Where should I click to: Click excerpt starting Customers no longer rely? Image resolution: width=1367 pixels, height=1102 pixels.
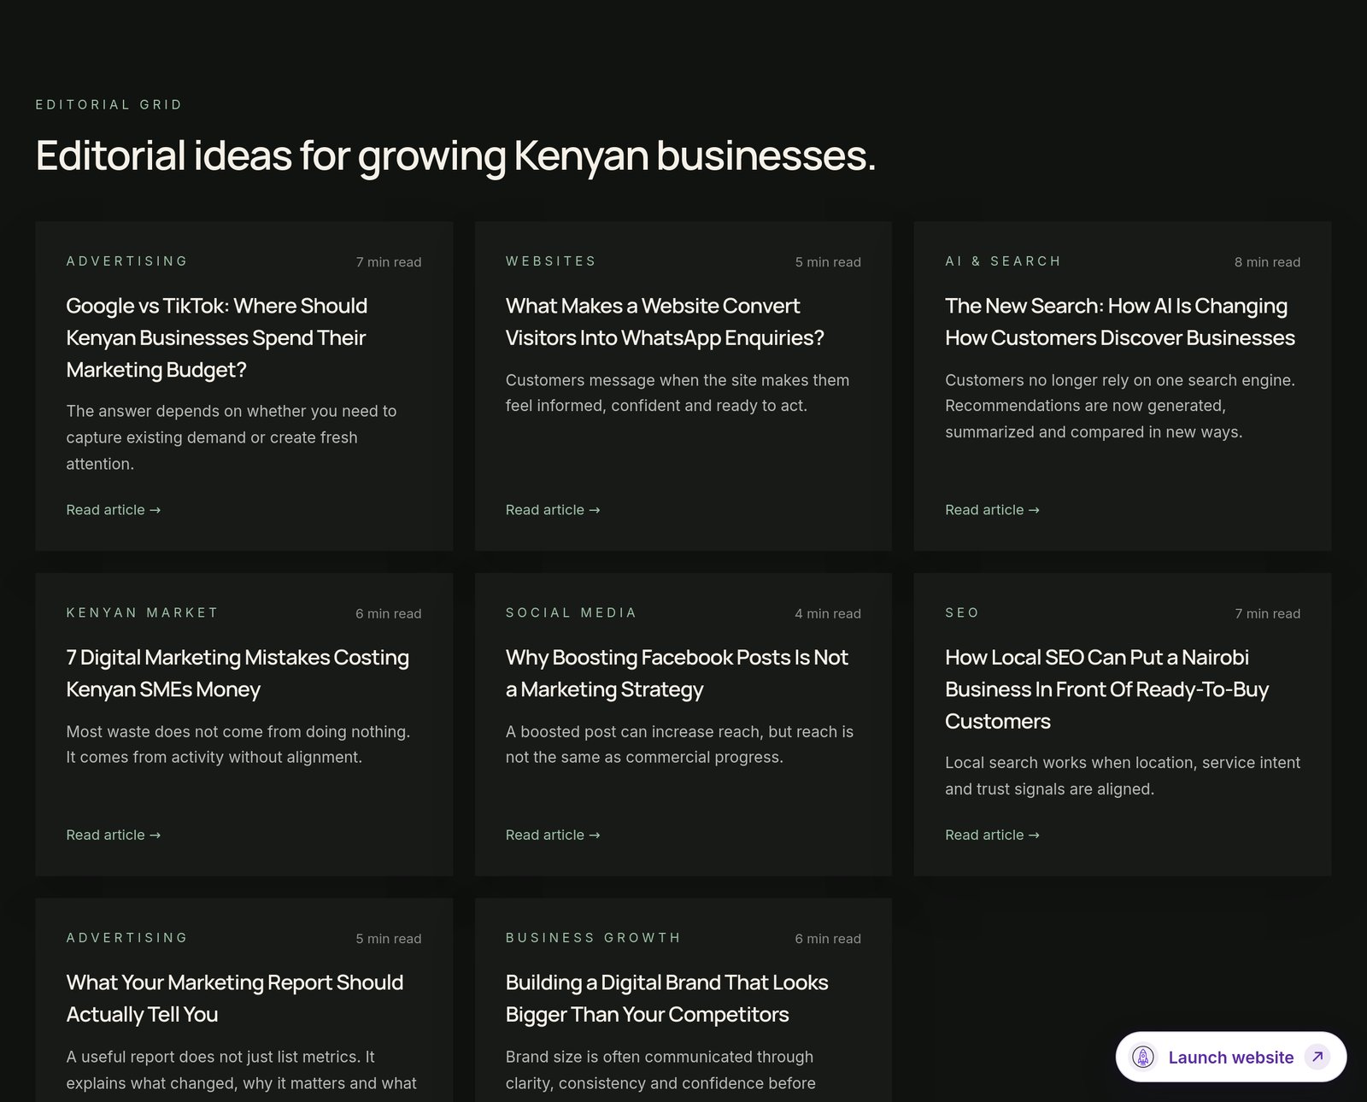point(1120,406)
